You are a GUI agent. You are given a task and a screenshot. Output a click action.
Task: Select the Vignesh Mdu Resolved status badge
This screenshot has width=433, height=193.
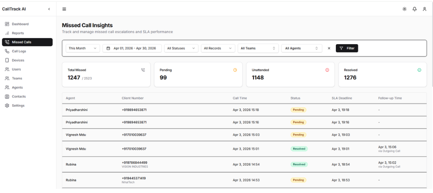299,149
